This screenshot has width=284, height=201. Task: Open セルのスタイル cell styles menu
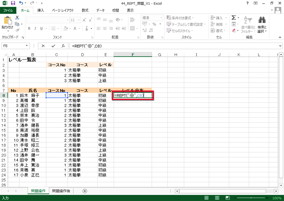click(179, 31)
